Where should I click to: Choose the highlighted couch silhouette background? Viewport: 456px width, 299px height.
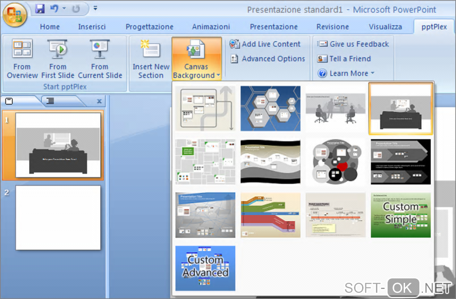tap(401, 108)
